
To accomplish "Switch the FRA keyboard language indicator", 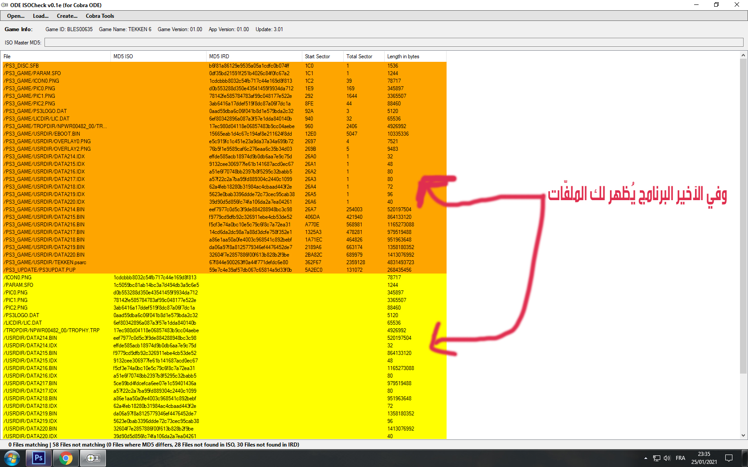I will [x=680, y=458].
